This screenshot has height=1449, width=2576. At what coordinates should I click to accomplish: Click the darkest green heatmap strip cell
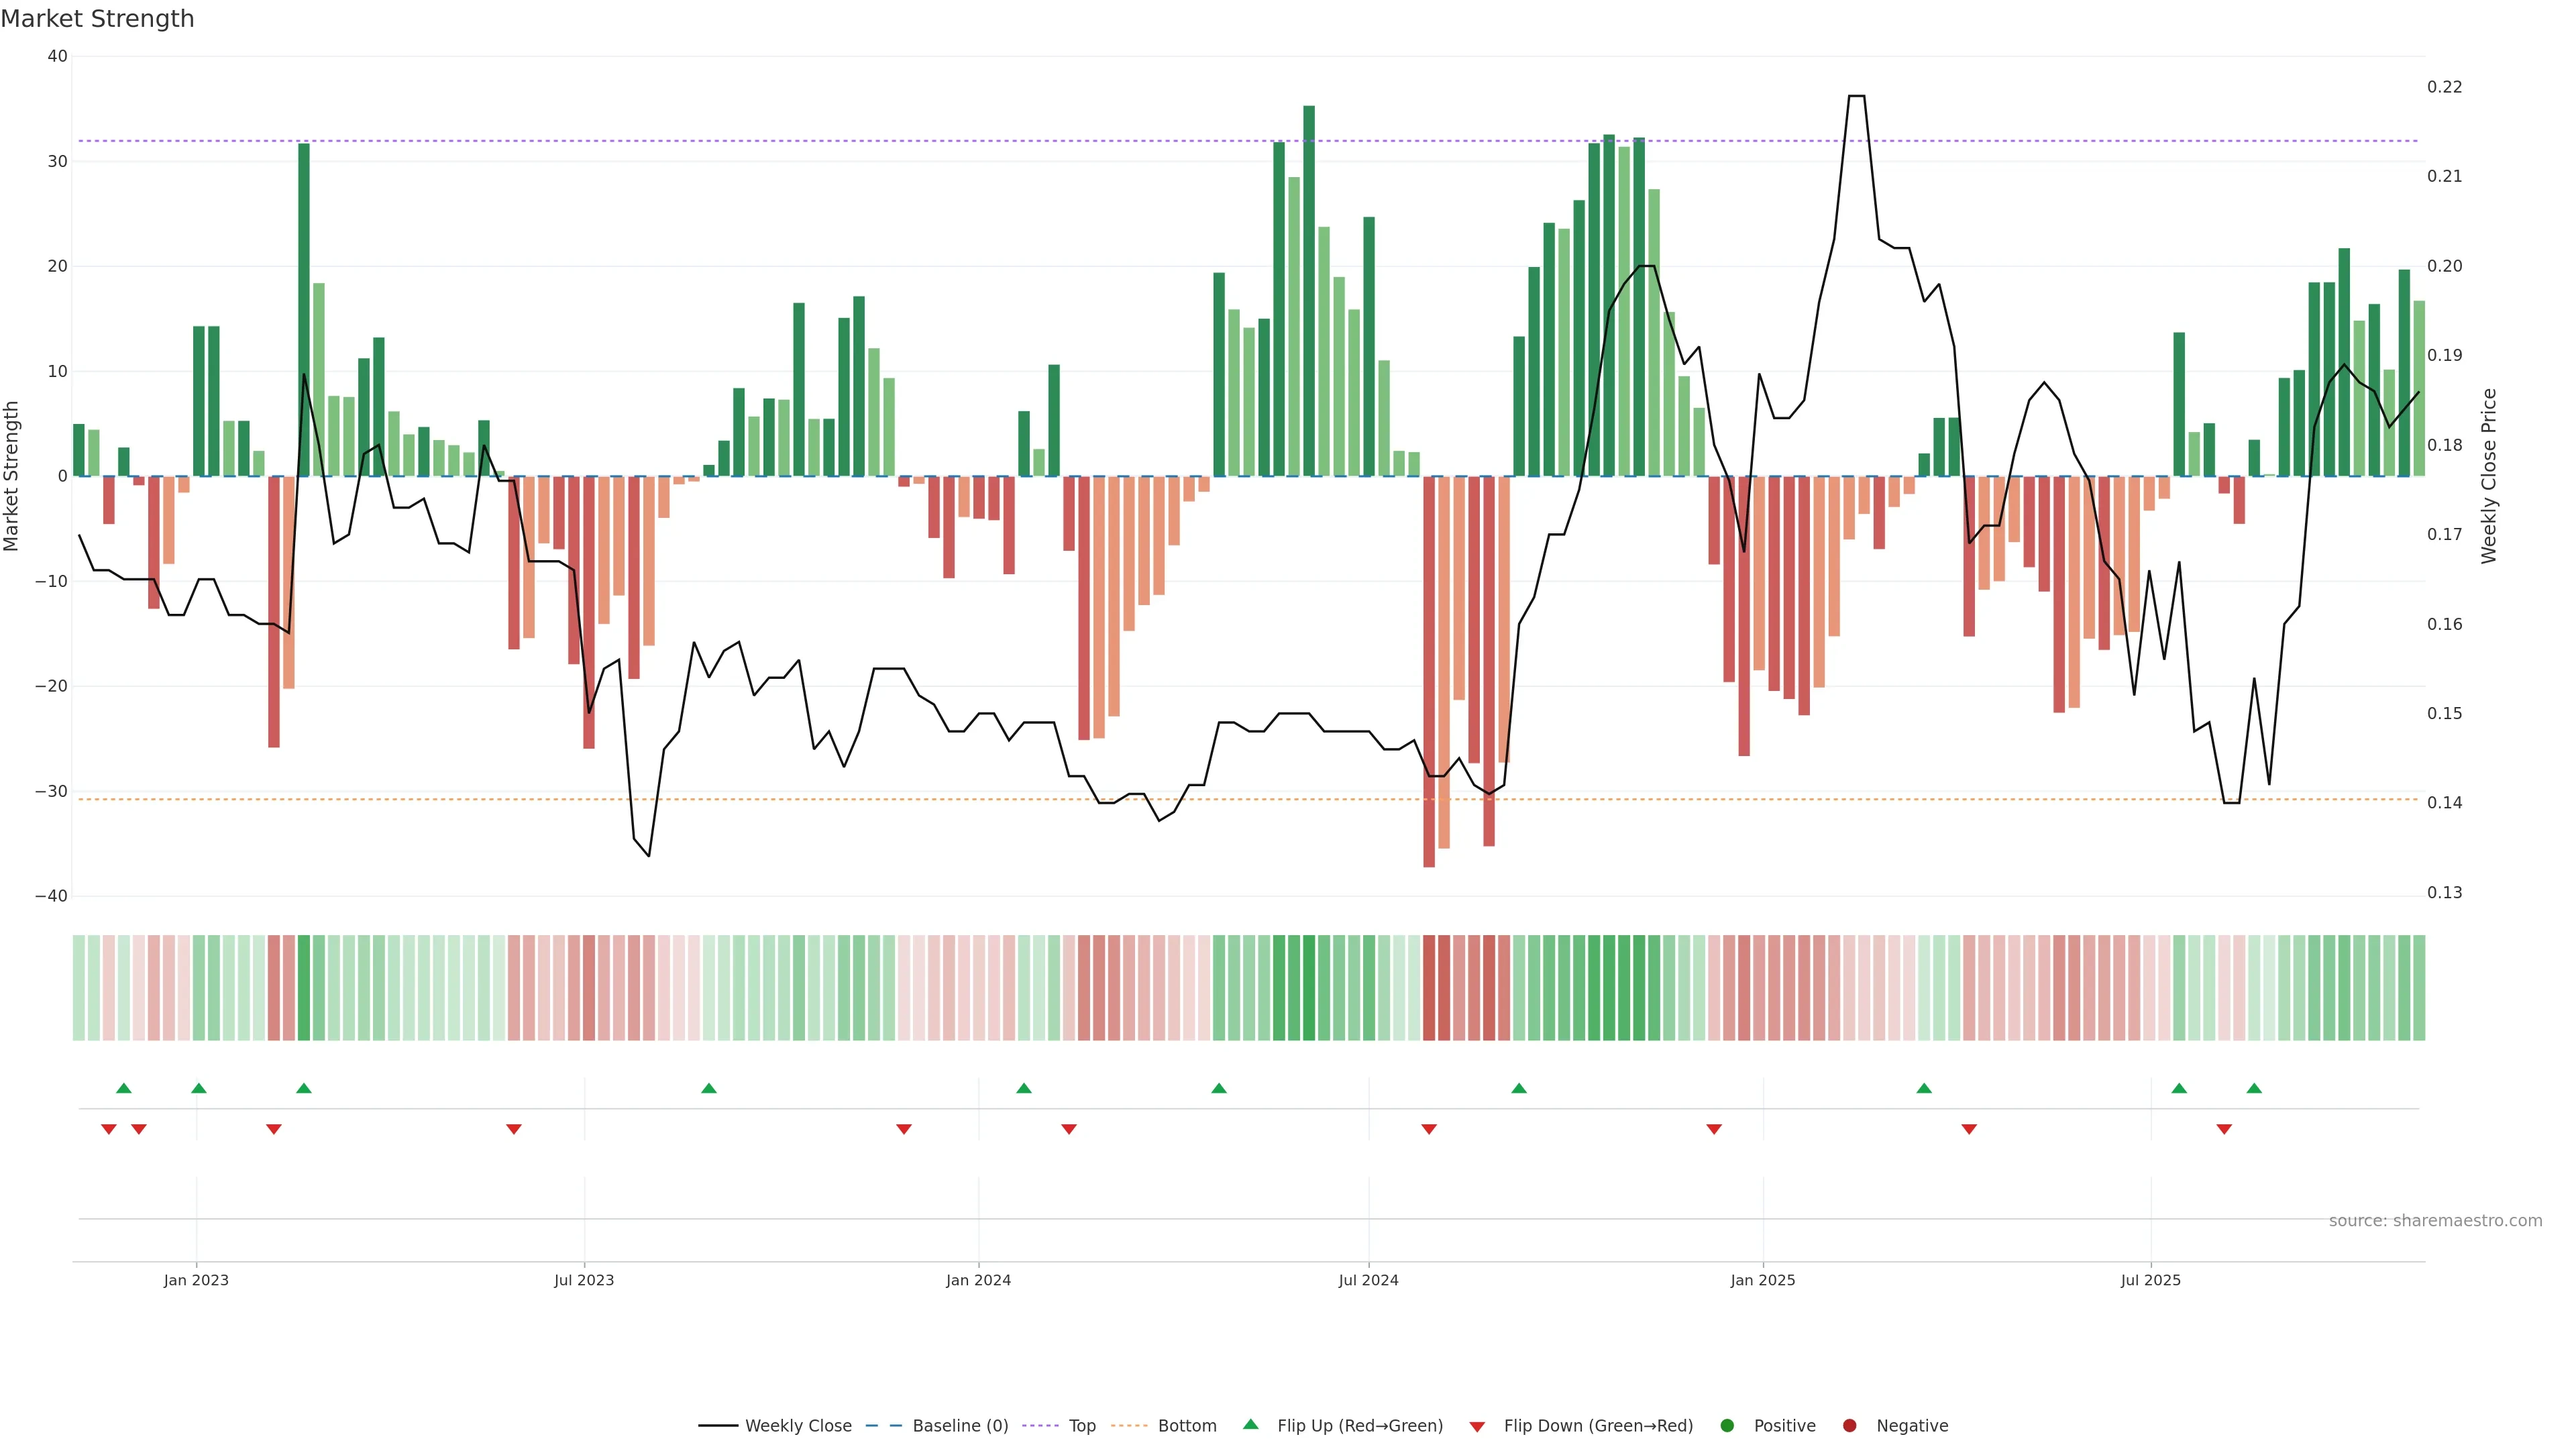(1309, 988)
